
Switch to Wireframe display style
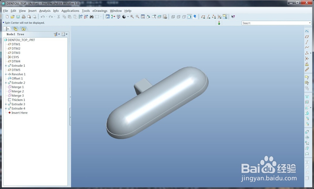point(173,17)
